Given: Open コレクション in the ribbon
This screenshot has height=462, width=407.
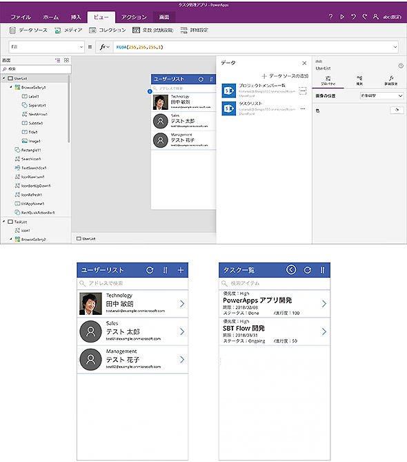Looking at the screenshot, I should pos(108,30).
